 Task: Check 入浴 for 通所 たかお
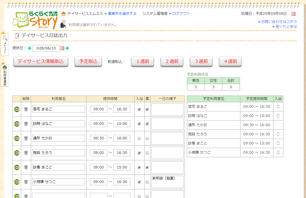[x=139, y=138]
